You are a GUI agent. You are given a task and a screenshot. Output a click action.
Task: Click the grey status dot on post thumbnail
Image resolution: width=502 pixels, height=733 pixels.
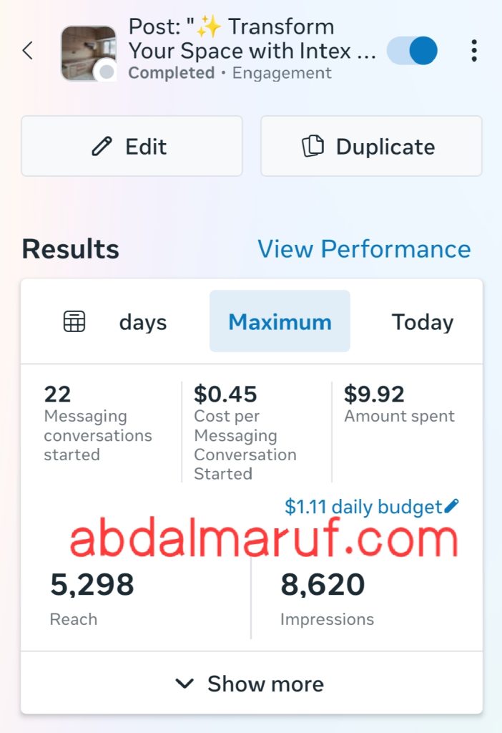coord(107,72)
